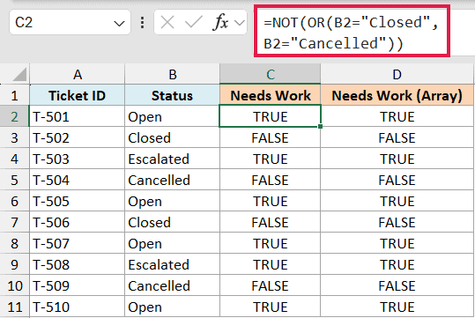Select row 10 header

click(x=14, y=286)
